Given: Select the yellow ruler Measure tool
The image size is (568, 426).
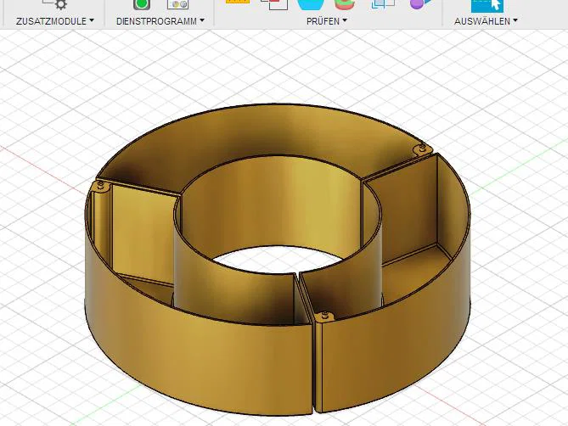Looking at the screenshot, I should click(238, 2).
